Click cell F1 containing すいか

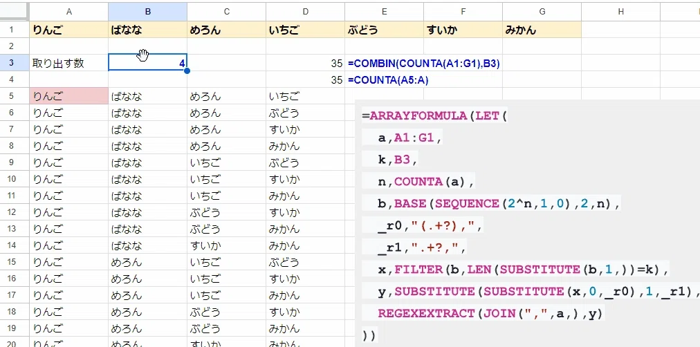(463, 30)
